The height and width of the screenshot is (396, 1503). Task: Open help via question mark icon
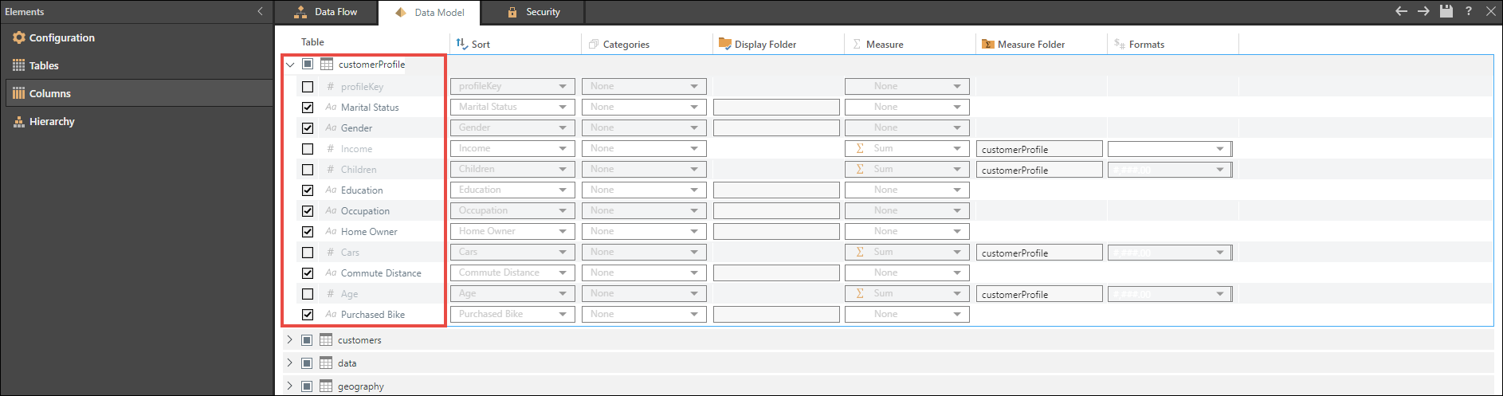pos(1469,11)
